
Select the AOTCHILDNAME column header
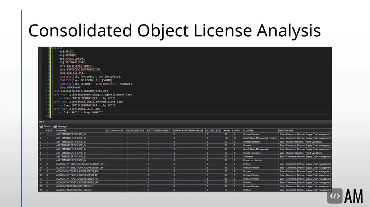point(115,131)
